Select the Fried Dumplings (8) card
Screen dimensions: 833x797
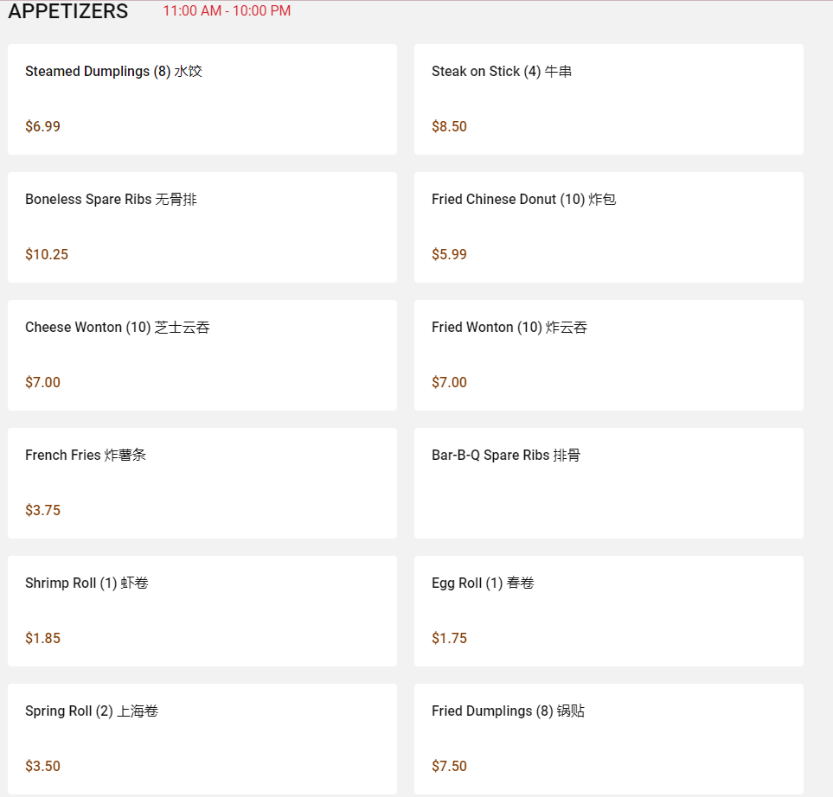608,739
